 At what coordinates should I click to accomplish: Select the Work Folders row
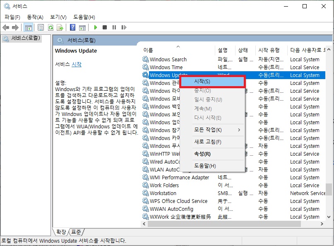click(233, 185)
